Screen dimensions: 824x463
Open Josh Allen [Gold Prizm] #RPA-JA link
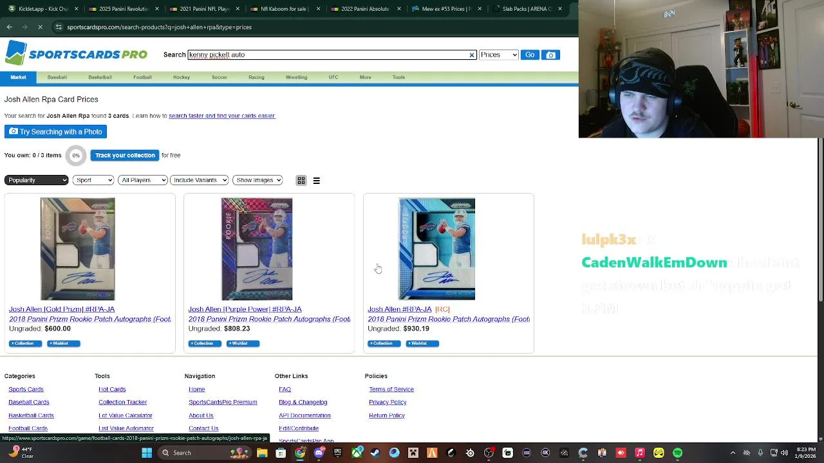pyautogui.click(x=62, y=309)
